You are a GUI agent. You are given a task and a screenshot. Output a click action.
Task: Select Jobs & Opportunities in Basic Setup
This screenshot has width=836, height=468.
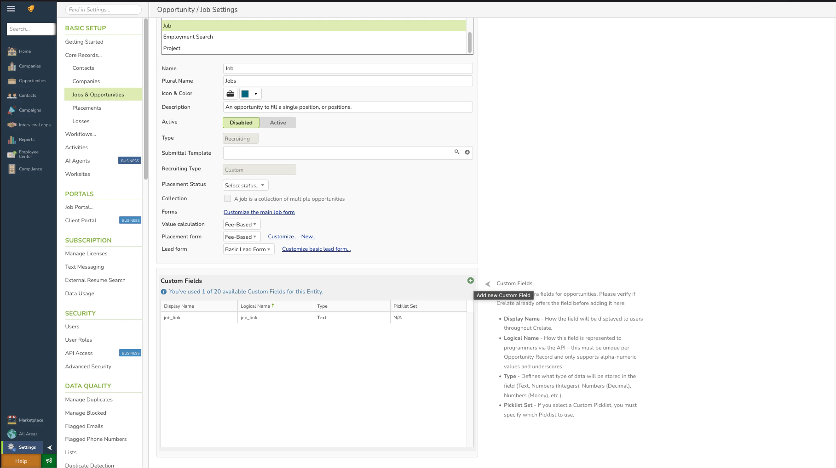pyautogui.click(x=98, y=94)
